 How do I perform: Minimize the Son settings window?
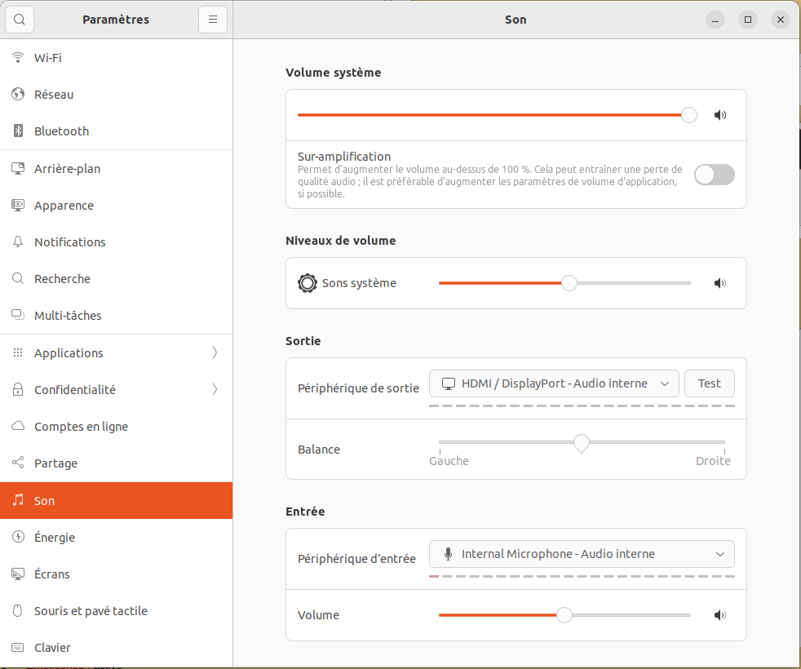click(715, 20)
